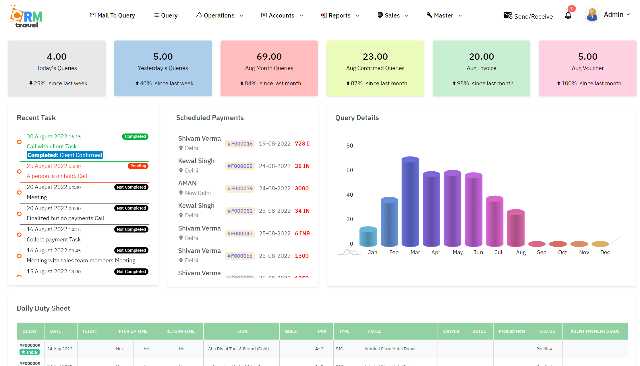Image resolution: width=640 pixels, height=366 pixels.
Task: Open payment reference #F000079
Action: tap(240, 188)
